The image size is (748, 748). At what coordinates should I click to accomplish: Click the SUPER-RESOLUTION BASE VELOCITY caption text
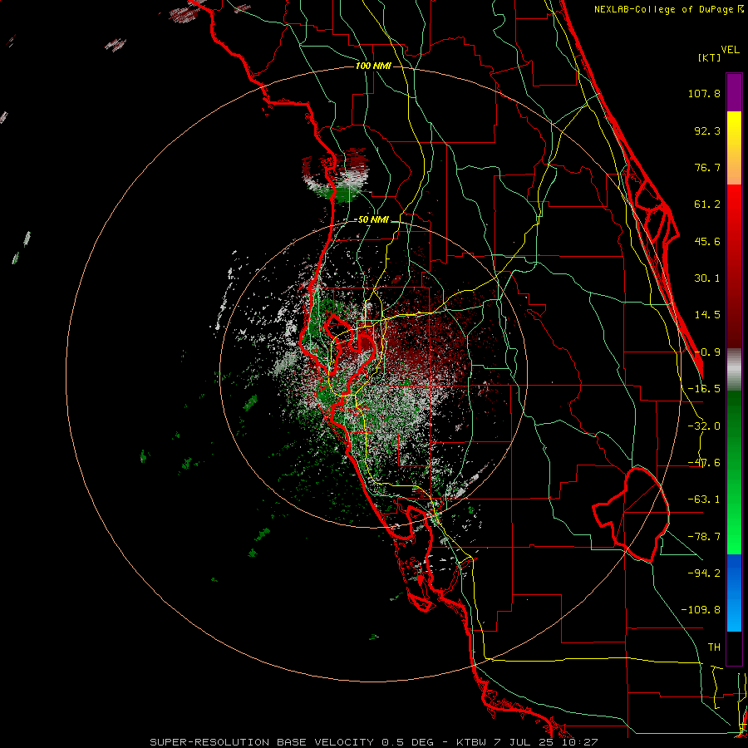tap(263, 742)
